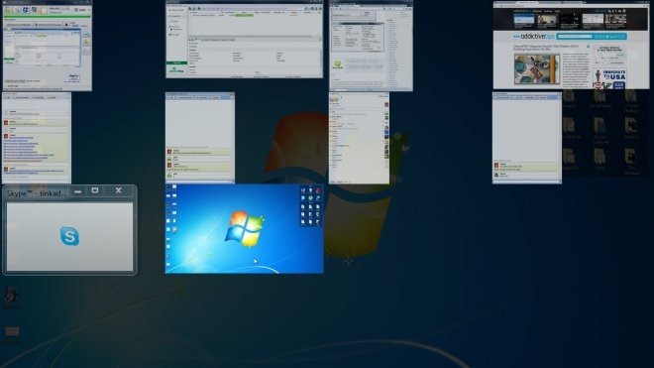Click the Skype logo in the Skype window
This screenshot has width=654, height=368.
pos(69,236)
